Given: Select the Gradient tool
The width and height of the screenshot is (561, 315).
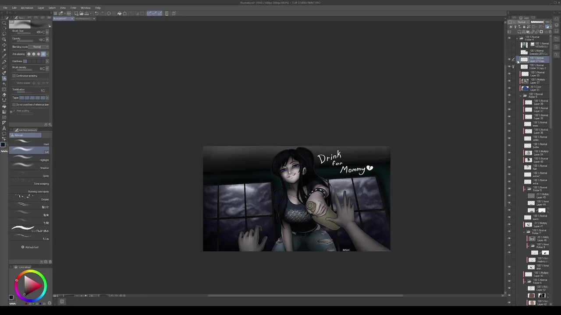Looking at the screenshot, I should [4, 112].
